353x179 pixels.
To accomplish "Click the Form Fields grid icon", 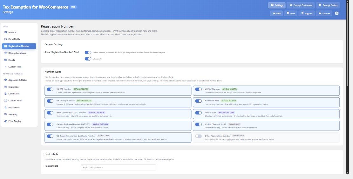I will tap(6, 39).
